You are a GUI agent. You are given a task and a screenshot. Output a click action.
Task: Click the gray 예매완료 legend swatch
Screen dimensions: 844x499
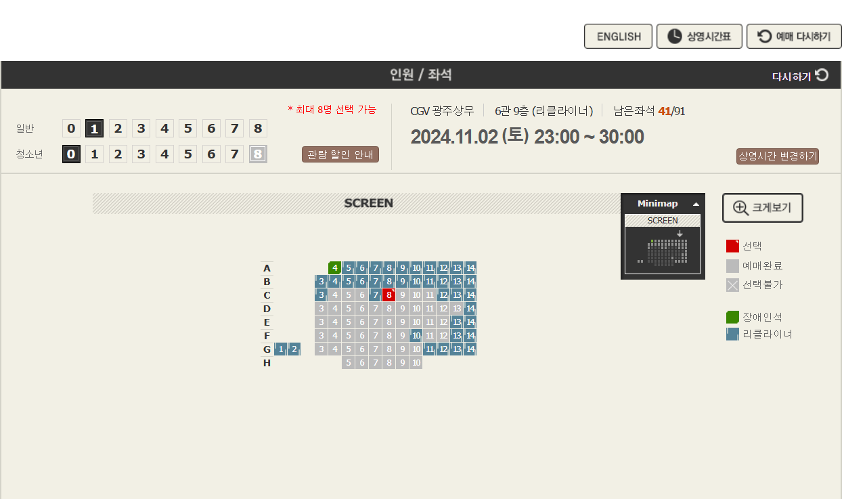click(x=732, y=265)
